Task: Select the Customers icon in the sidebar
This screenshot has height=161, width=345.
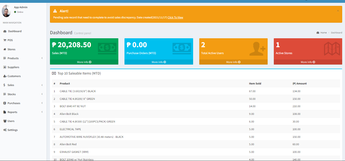Action: pos(6,76)
